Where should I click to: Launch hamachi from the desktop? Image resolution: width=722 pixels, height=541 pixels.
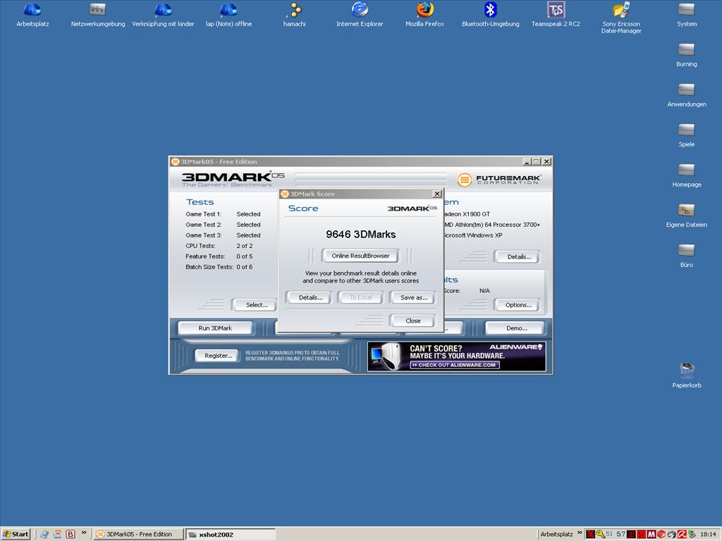click(x=294, y=14)
